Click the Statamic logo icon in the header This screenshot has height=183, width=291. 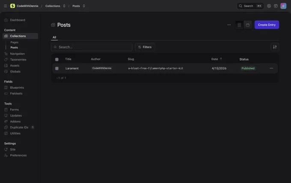point(12,6)
